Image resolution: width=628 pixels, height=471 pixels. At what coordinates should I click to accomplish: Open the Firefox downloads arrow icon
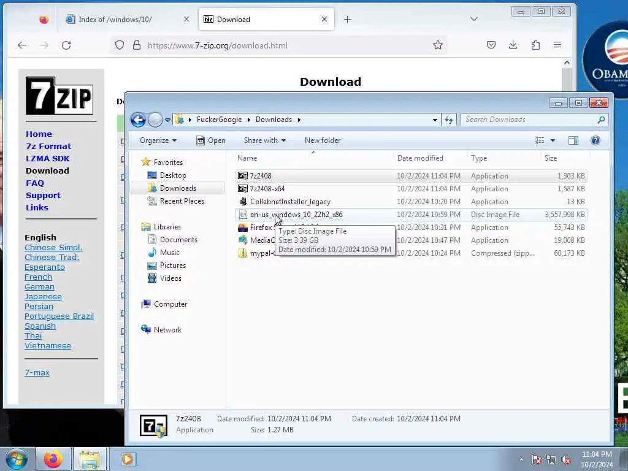tap(513, 45)
